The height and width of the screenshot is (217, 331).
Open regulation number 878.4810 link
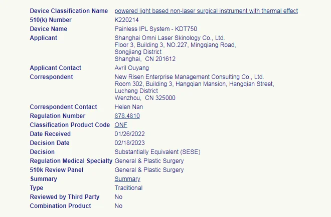(127, 116)
